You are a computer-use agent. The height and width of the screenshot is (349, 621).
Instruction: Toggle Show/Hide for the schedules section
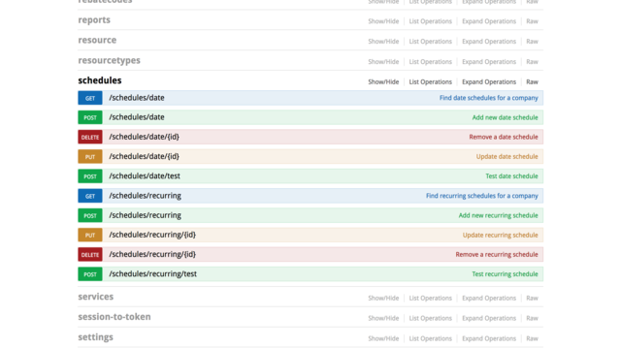coord(383,81)
